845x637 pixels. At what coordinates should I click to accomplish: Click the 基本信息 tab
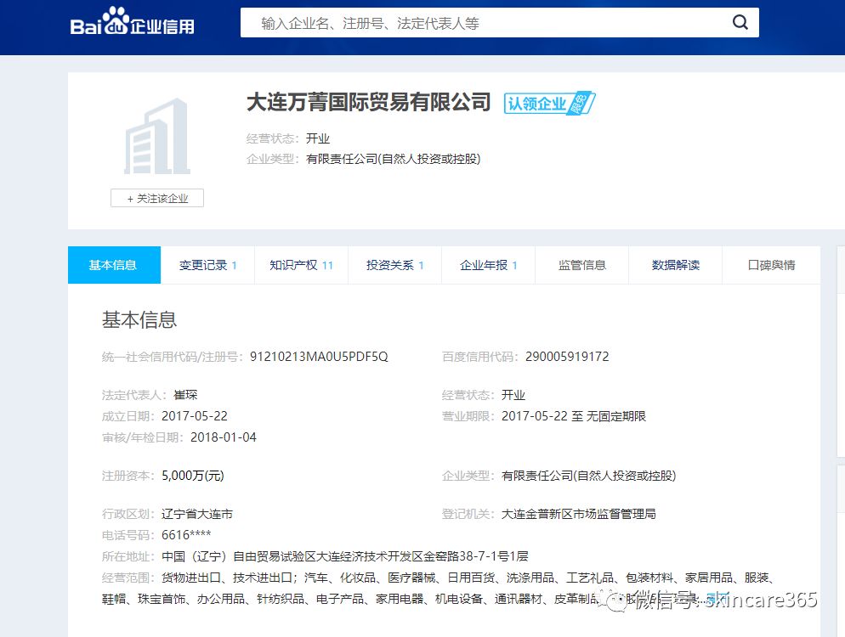(x=113, y=265)
